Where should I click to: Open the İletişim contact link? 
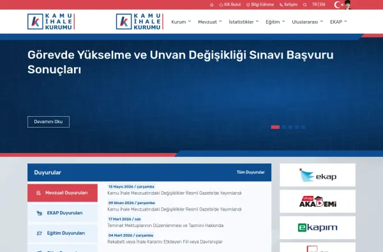[x=289, y=4]
